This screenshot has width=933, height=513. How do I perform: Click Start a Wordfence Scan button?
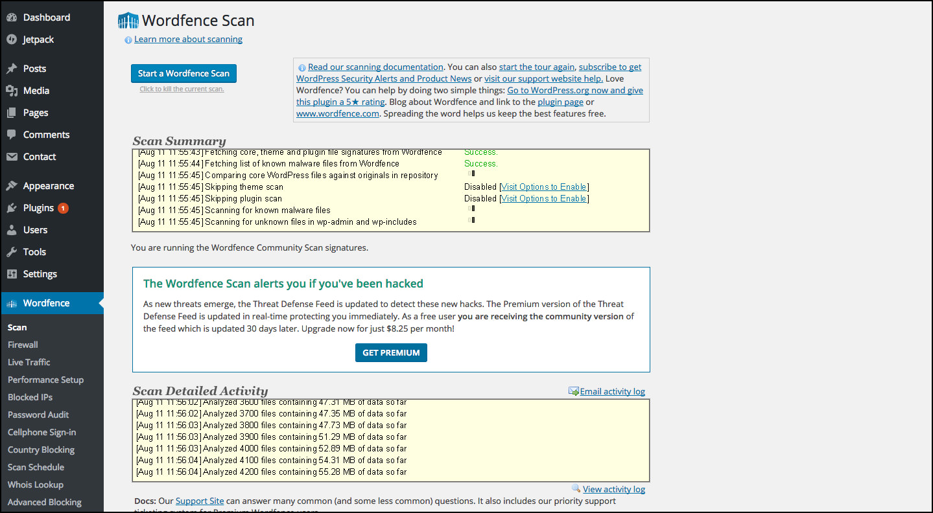[183, 74]
